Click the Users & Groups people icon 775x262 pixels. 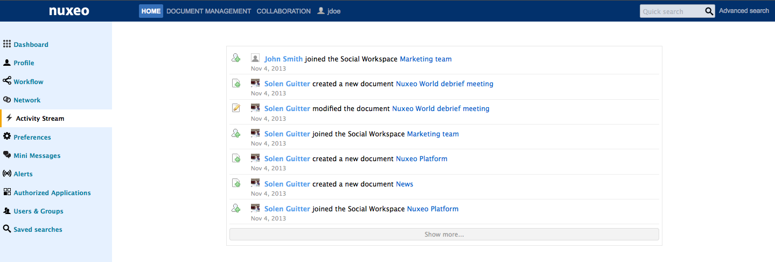coord(7,211)
